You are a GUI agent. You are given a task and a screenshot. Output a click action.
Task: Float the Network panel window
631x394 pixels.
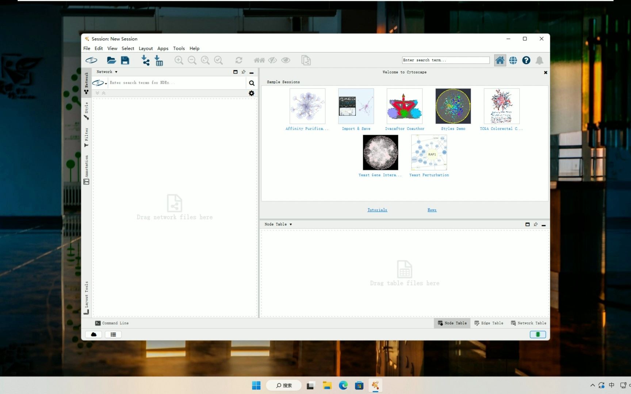click(x=236, y=72)
